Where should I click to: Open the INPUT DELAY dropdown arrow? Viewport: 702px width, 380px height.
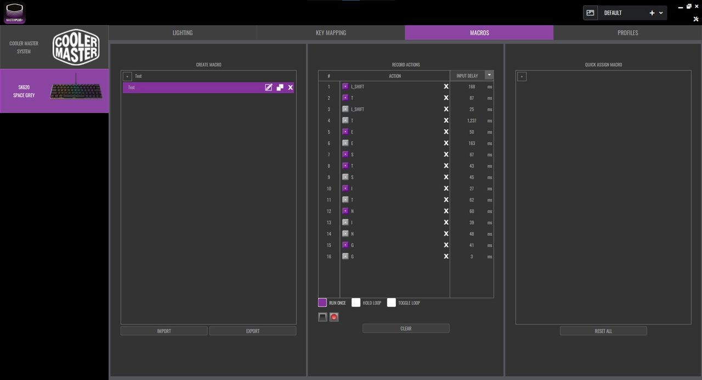[x=489, y=75]
